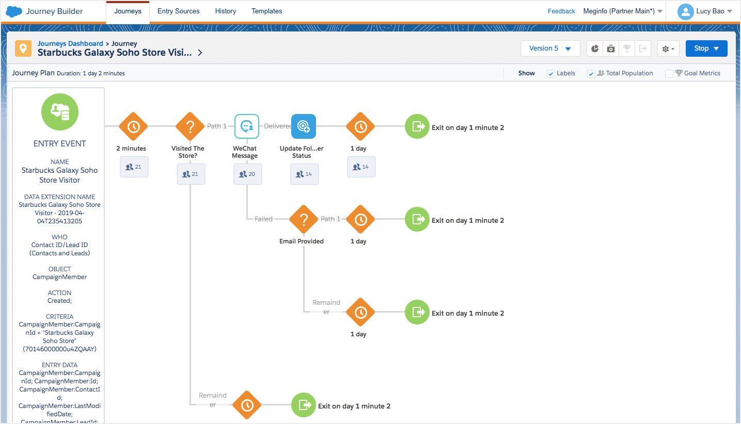Select the WeChat Message activity icon
This screenshot has width=741, height=424.
click(x=247, y=126)
